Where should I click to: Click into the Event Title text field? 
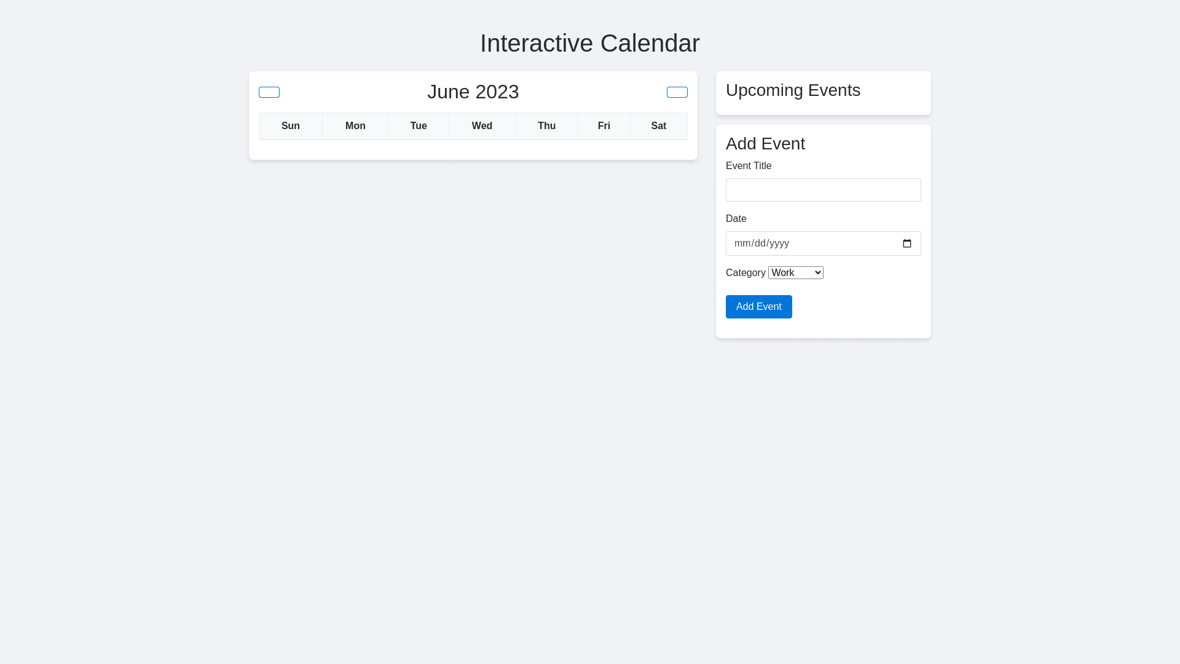[x=823, y=190]
